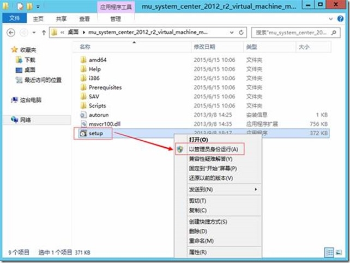The image size is (350, 263).
Task: Focus the folder search box
Action: 296,33
